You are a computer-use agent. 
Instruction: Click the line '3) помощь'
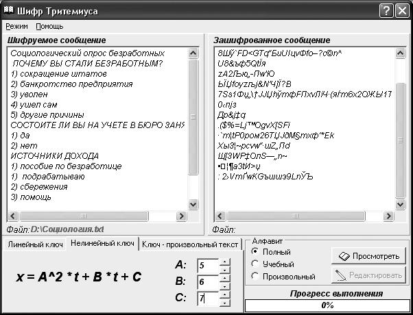(x=31, y=197)
